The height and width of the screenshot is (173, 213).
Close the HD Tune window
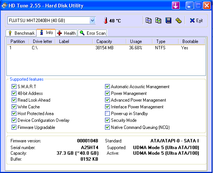pyautogui.click(x=207, y=6)
